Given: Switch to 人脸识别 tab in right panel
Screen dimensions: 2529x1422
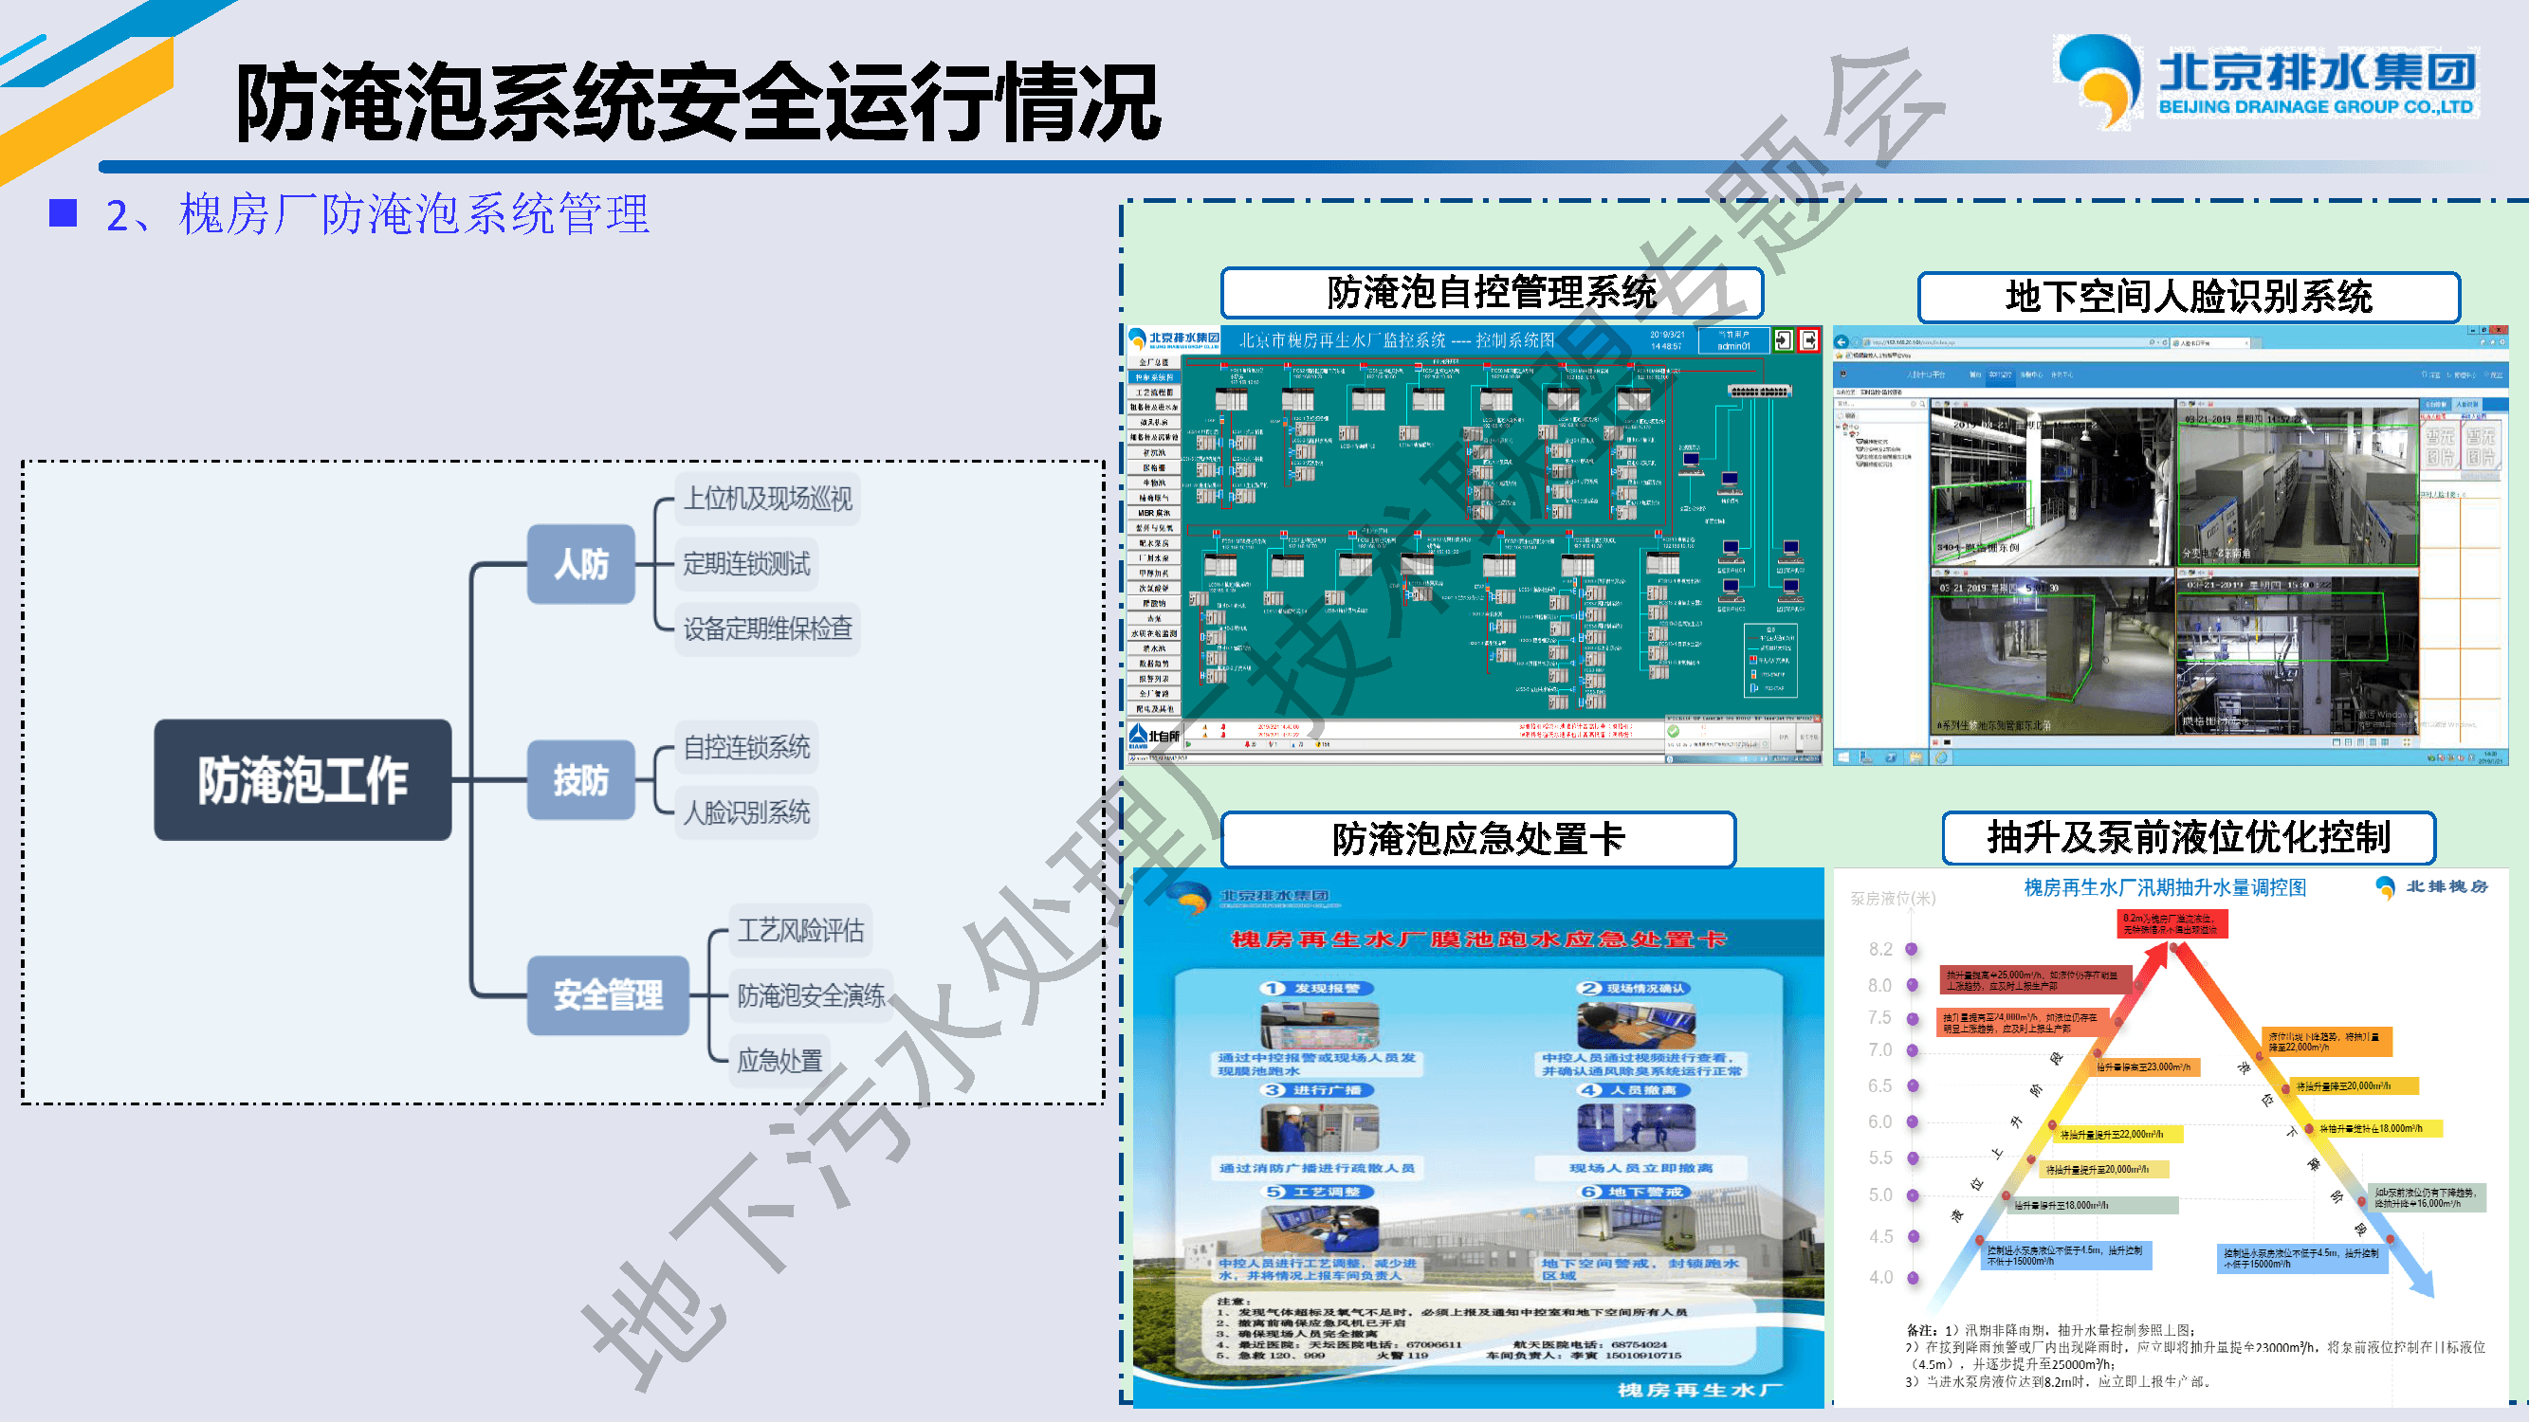Looking at the screenshot, I should [2468, 405].
